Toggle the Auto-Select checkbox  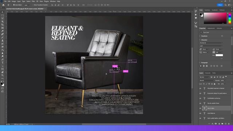[14, 5]
